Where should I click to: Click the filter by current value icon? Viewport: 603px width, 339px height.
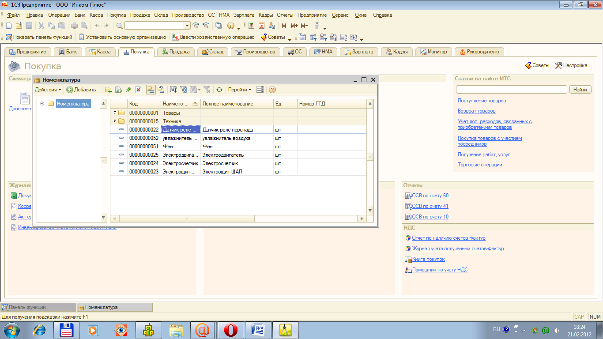pos(184,90)
